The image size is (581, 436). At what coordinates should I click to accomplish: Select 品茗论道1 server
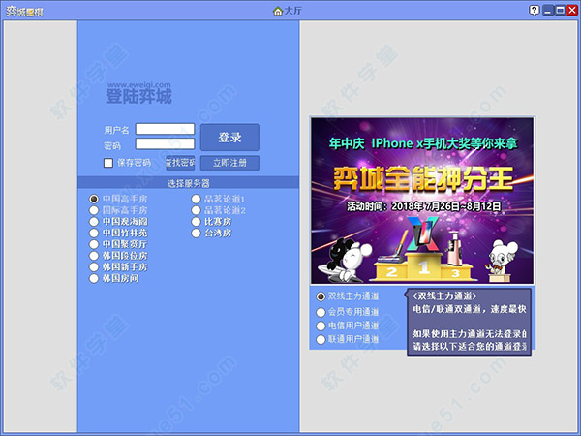point(196,199)
